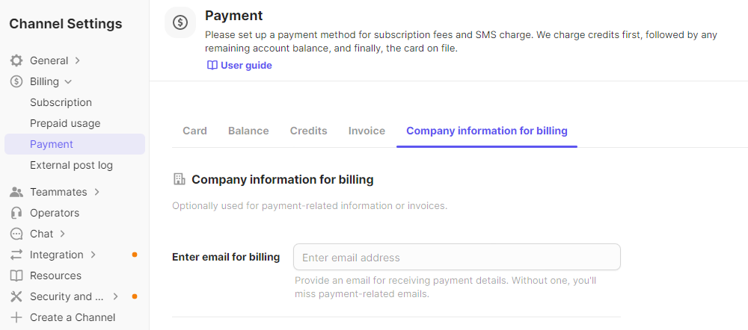This screenshot has width=748, height=330.
Task: Focus the billing email address field
Action: click(x=456, y=258)
